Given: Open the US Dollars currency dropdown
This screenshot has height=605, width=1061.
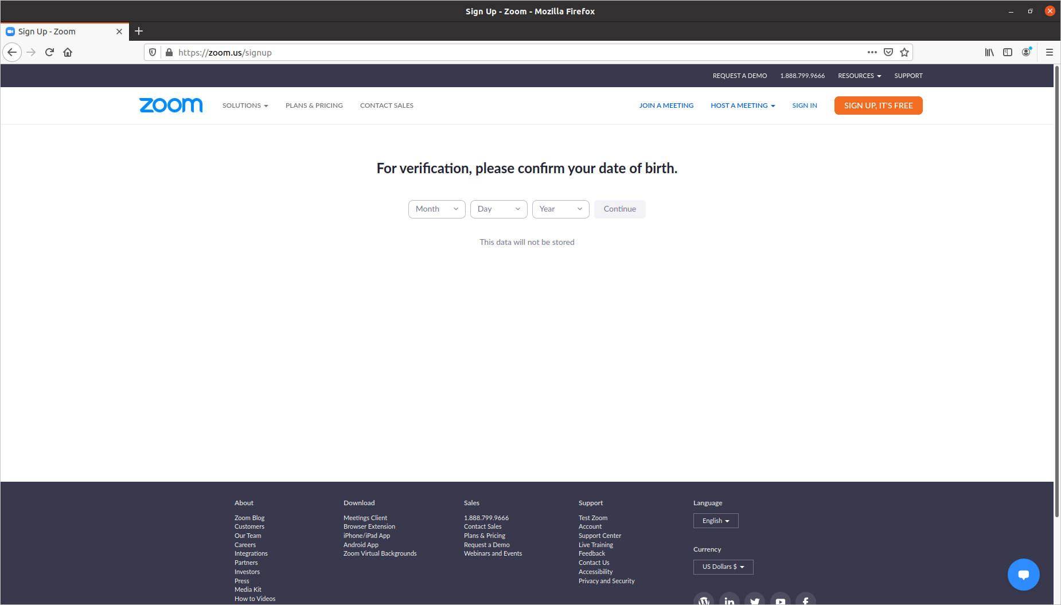Looking at the screenshot, I should click(723, 567).
